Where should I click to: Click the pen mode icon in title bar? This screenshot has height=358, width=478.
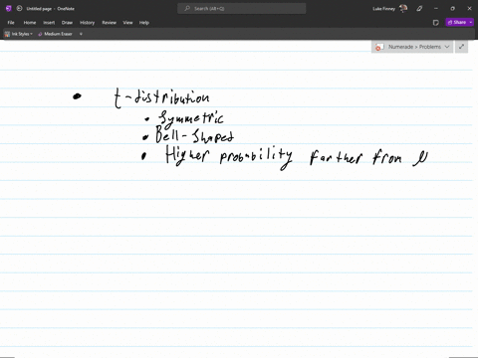click(x=419, y=9)
